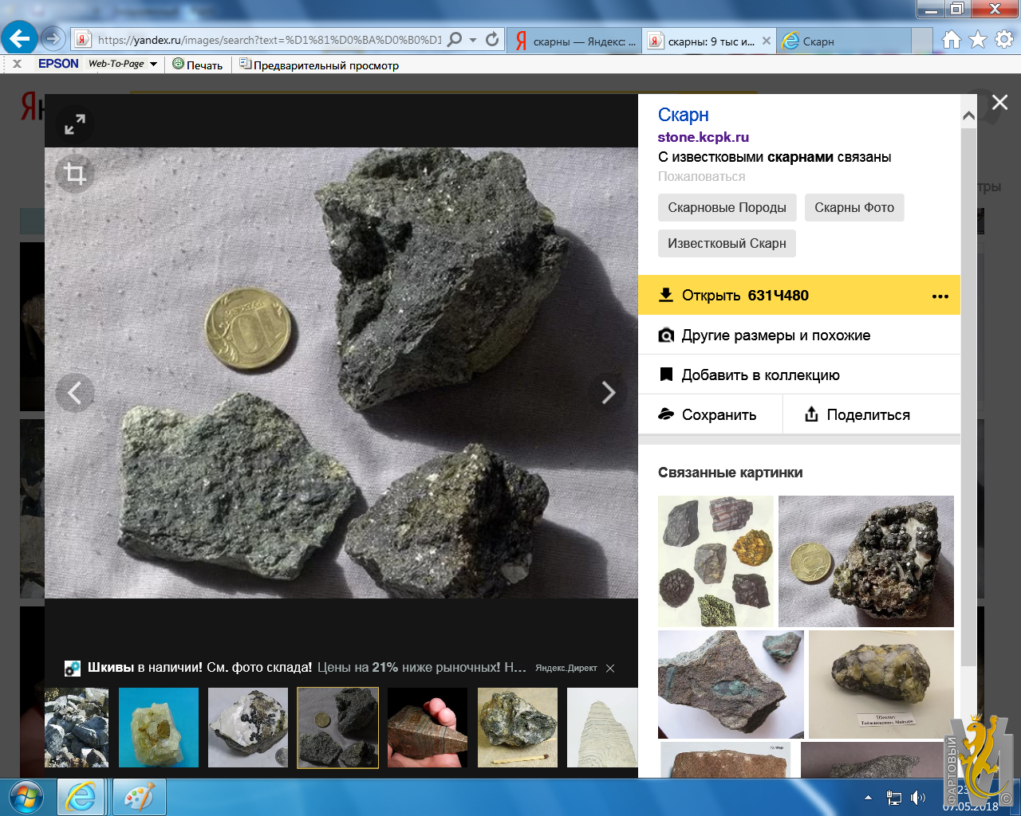Open related image of mineral collection
This screenshot has height=816, width=1021.
pyautogui.click(x=715, y=561)
